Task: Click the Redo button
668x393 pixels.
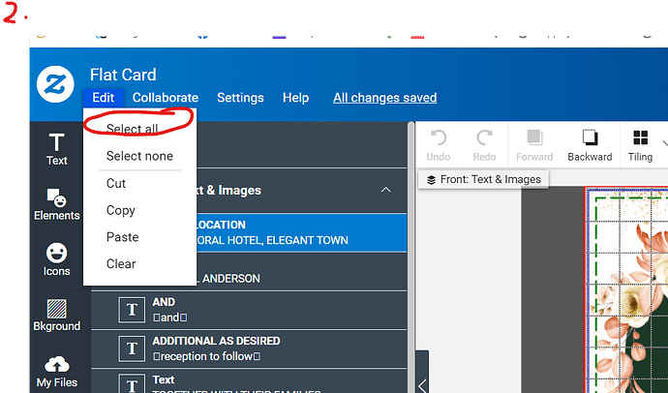Action: pyautogui.click(x=484, y=145)
